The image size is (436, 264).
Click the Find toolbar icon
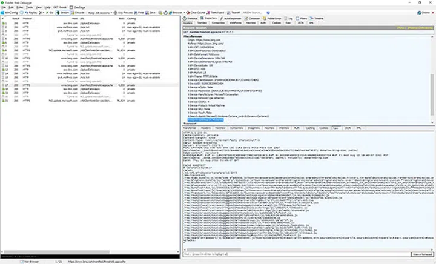140,12
